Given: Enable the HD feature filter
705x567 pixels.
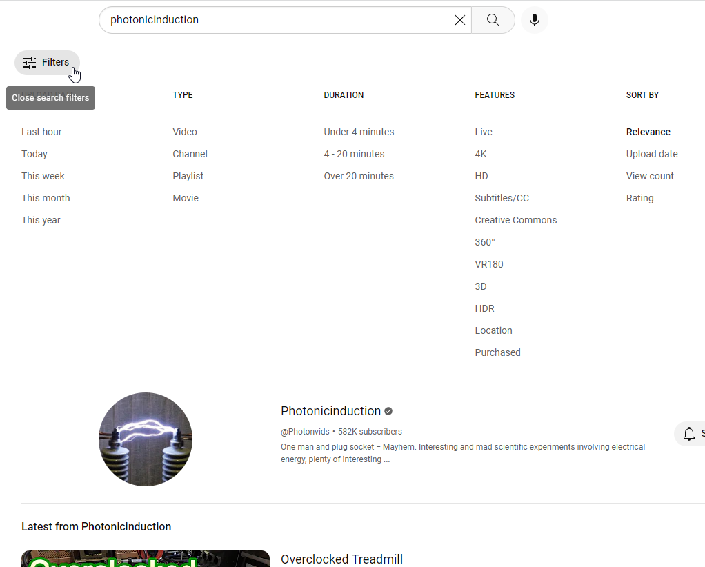Looking at the screenshot, I should (481, 176).
